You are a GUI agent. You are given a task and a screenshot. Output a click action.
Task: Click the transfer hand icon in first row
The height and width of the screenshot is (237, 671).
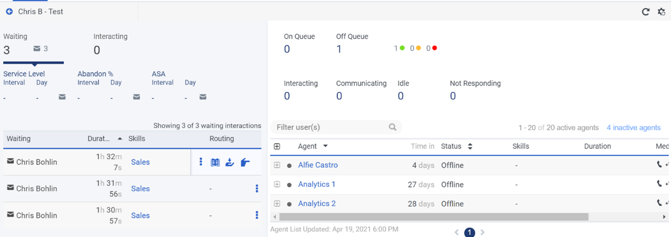click(245, 162)
